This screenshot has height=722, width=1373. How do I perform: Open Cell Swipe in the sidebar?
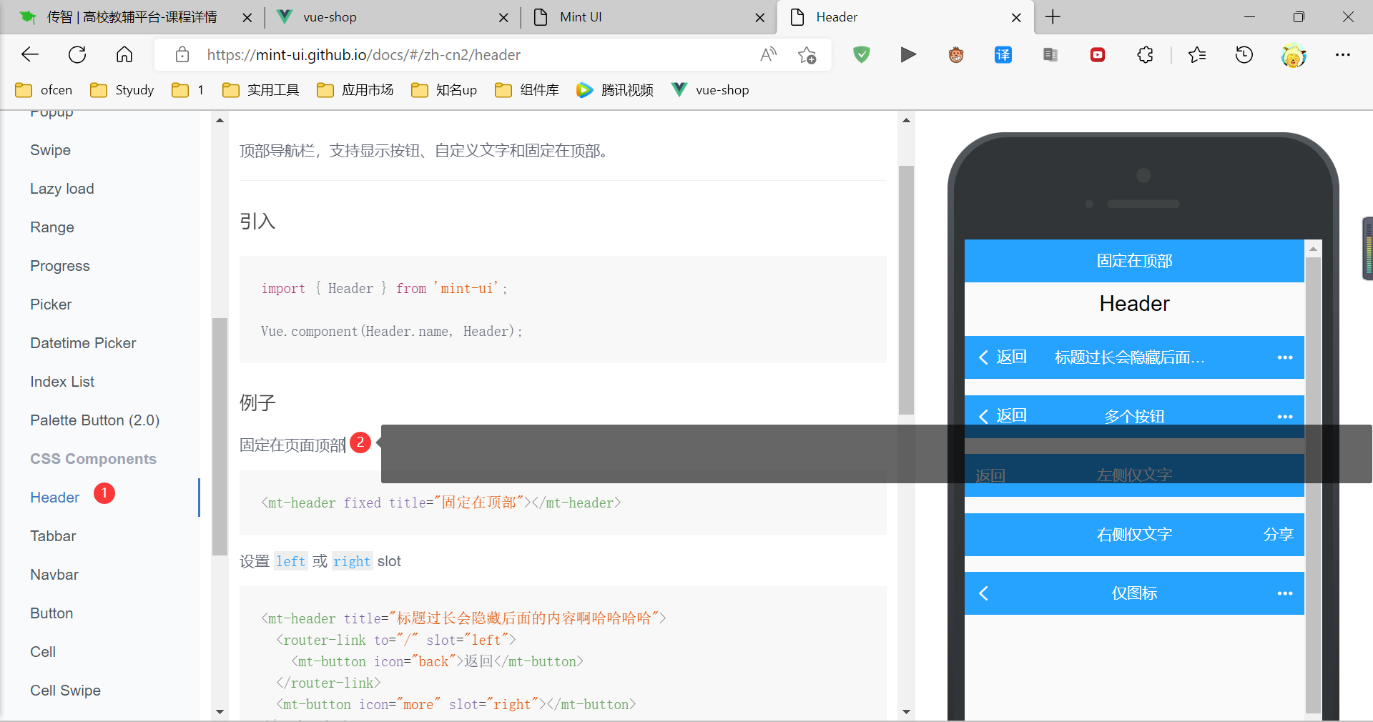pyautogui.click(x=65, y=691)
